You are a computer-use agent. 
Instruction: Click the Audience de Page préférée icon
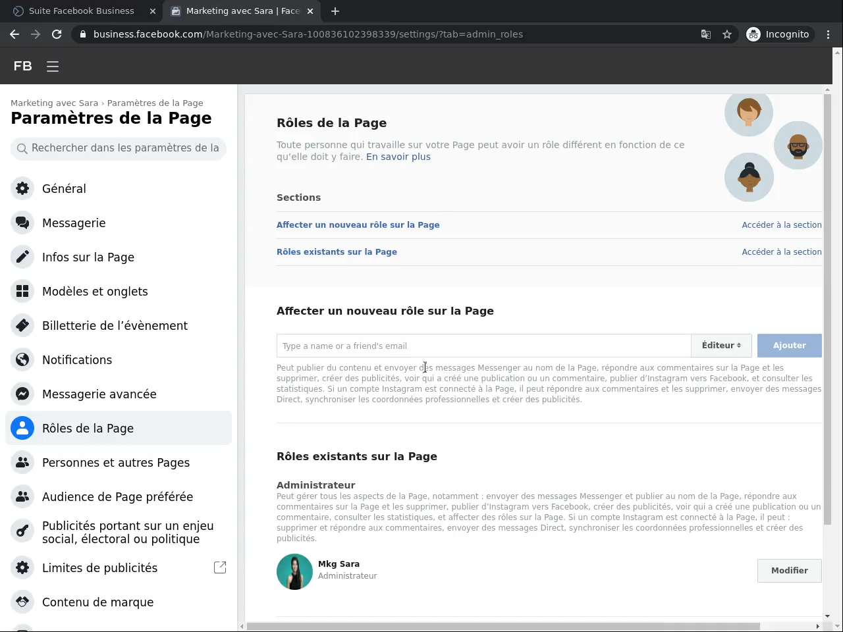pyautogui.click(x=22, y=496)
